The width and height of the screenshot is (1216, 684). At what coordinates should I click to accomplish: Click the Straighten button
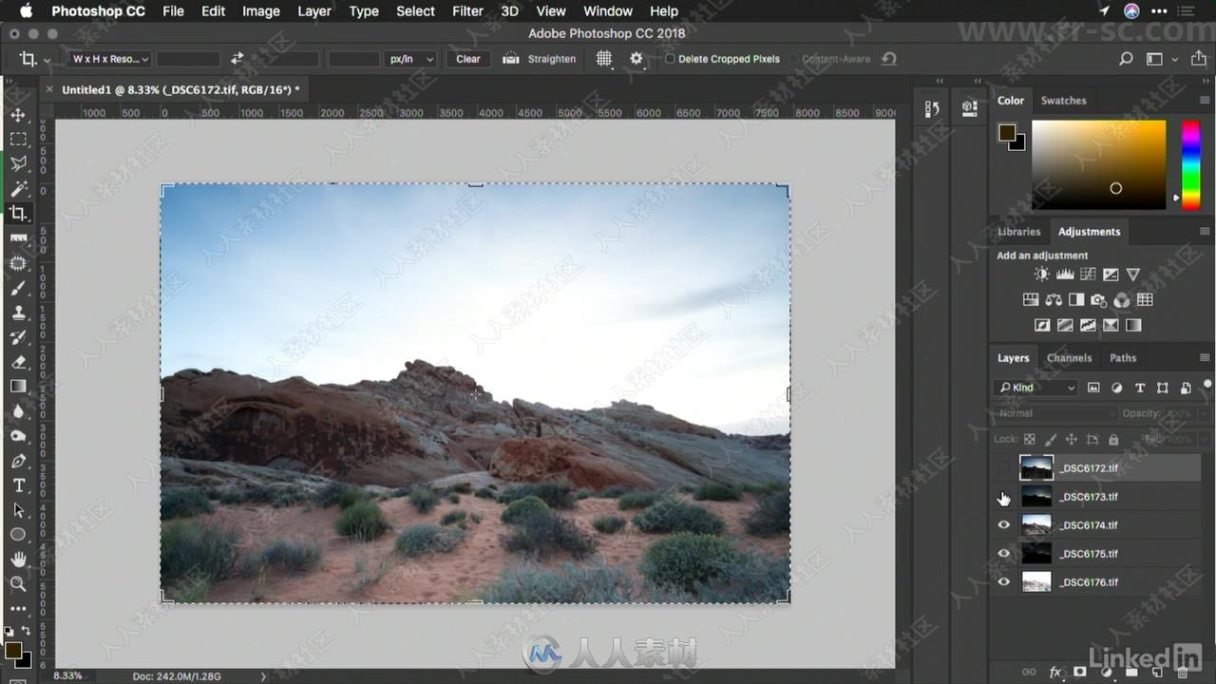[540, 59]
